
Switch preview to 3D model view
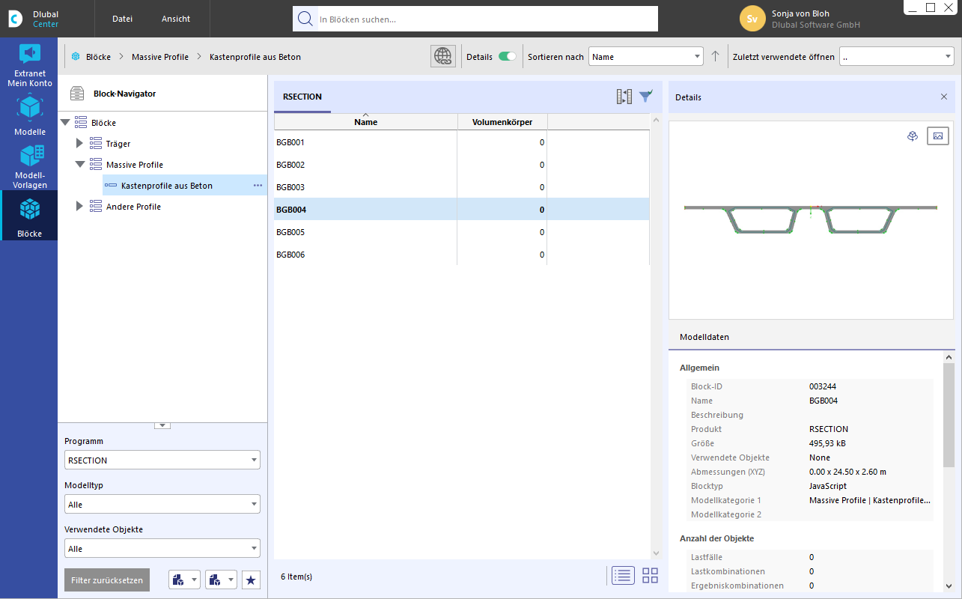tap(913, 136)
